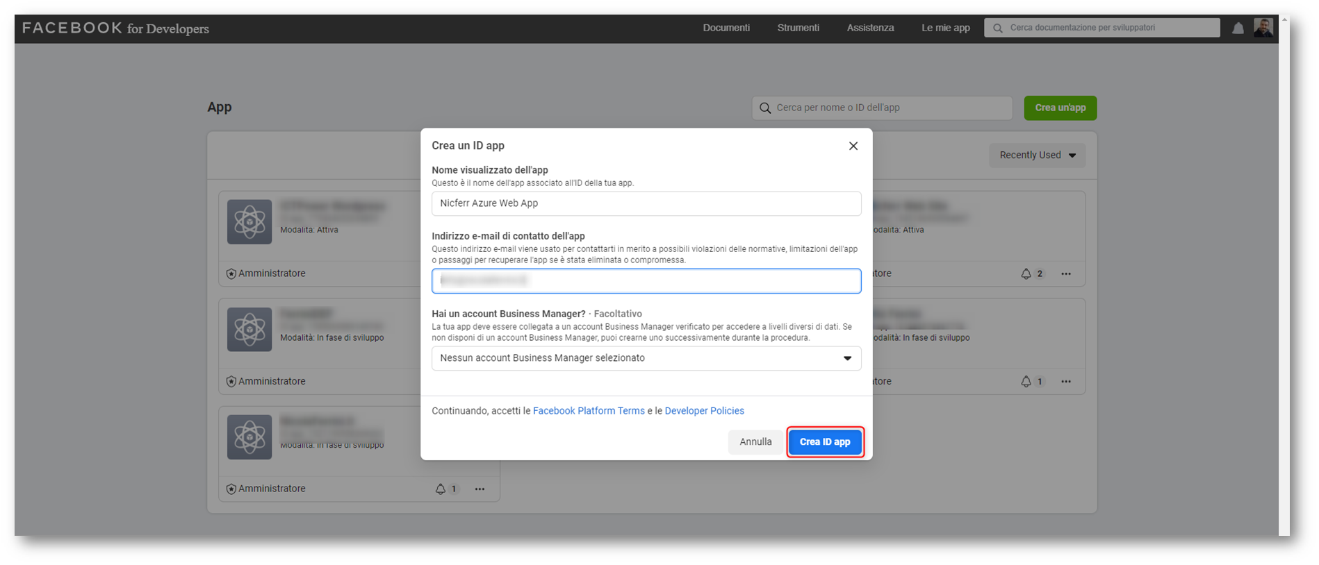Click bell icon showing 2 notifications
Image resolution: width=1319 pixels, height=565 pixels.
[1026, 274]
